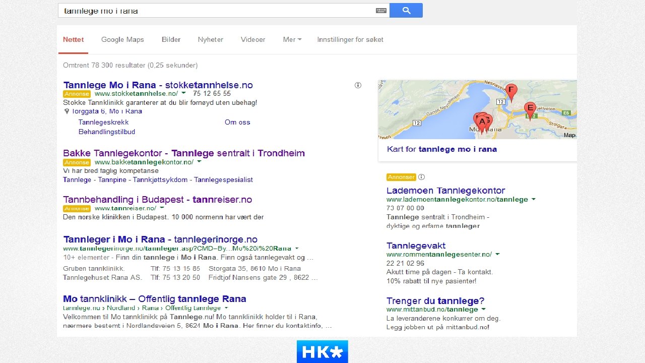Open Innstillinger for søket
This screenshot has width=645, height=363.
350,40
